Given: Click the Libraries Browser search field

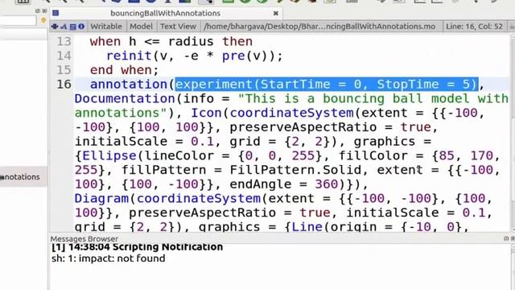Looking at the screenshot, I should click(x=18, y=21).
